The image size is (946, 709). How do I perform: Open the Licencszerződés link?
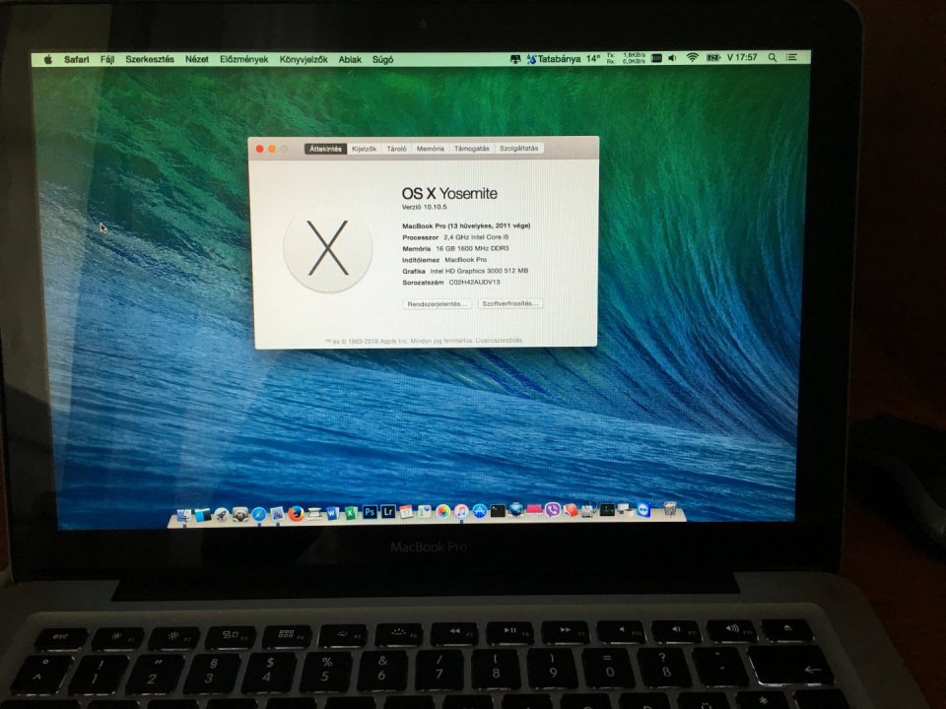pos(499,341)
